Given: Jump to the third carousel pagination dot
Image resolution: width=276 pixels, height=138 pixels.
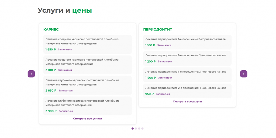Looking at the screenshot, I should [139, 129].
